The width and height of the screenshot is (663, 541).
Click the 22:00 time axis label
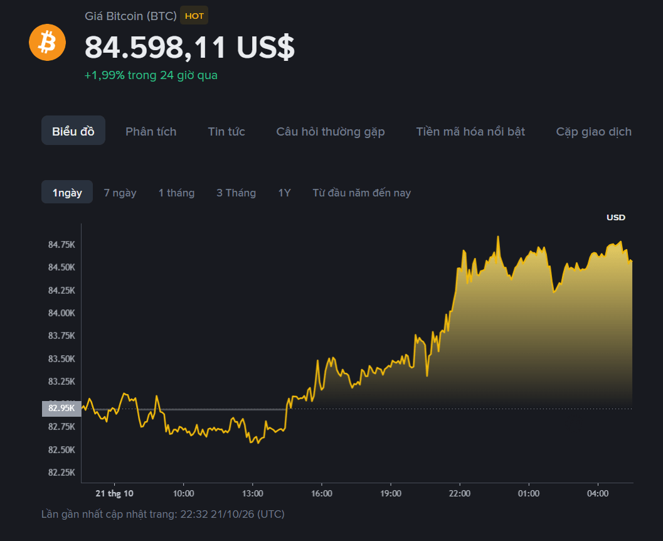coord(460,493)
